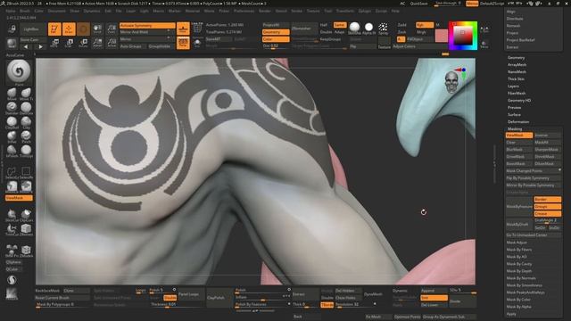Expand the ArrayMesh subpalette
The width and height of the screenshot is (571, 321).
[517, 65]
